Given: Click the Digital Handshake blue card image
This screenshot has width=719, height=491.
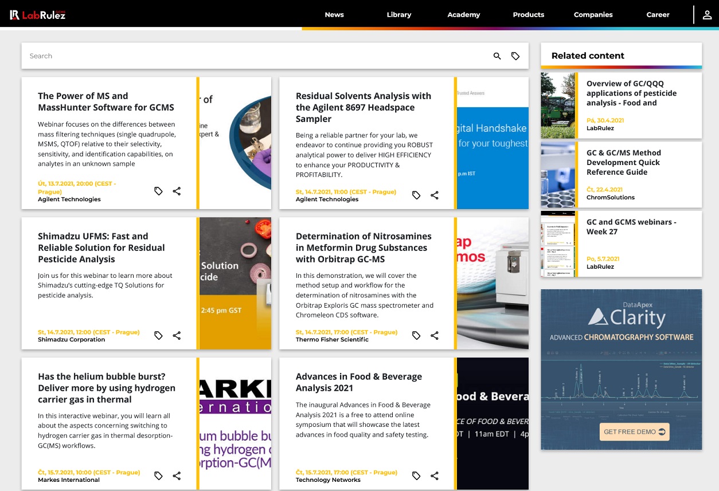Looking at the screenshot, I should pos(493,143).
